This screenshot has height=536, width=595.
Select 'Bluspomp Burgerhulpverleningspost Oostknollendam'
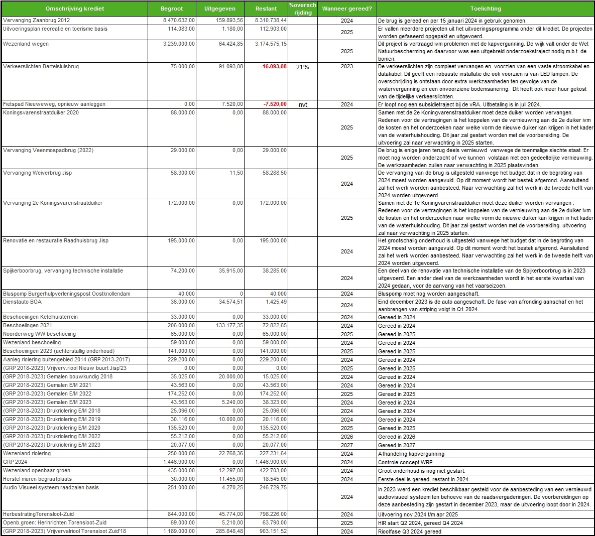point(67,294)
